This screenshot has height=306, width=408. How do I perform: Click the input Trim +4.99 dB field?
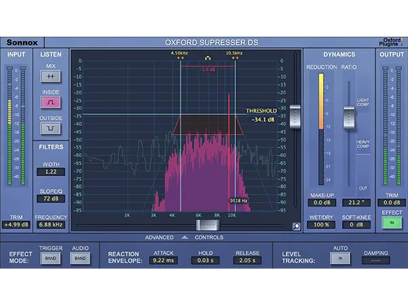[16, 225]
